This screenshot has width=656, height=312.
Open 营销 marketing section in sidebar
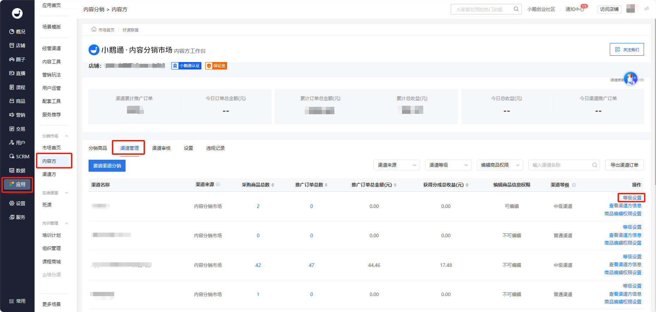point(17,115)
